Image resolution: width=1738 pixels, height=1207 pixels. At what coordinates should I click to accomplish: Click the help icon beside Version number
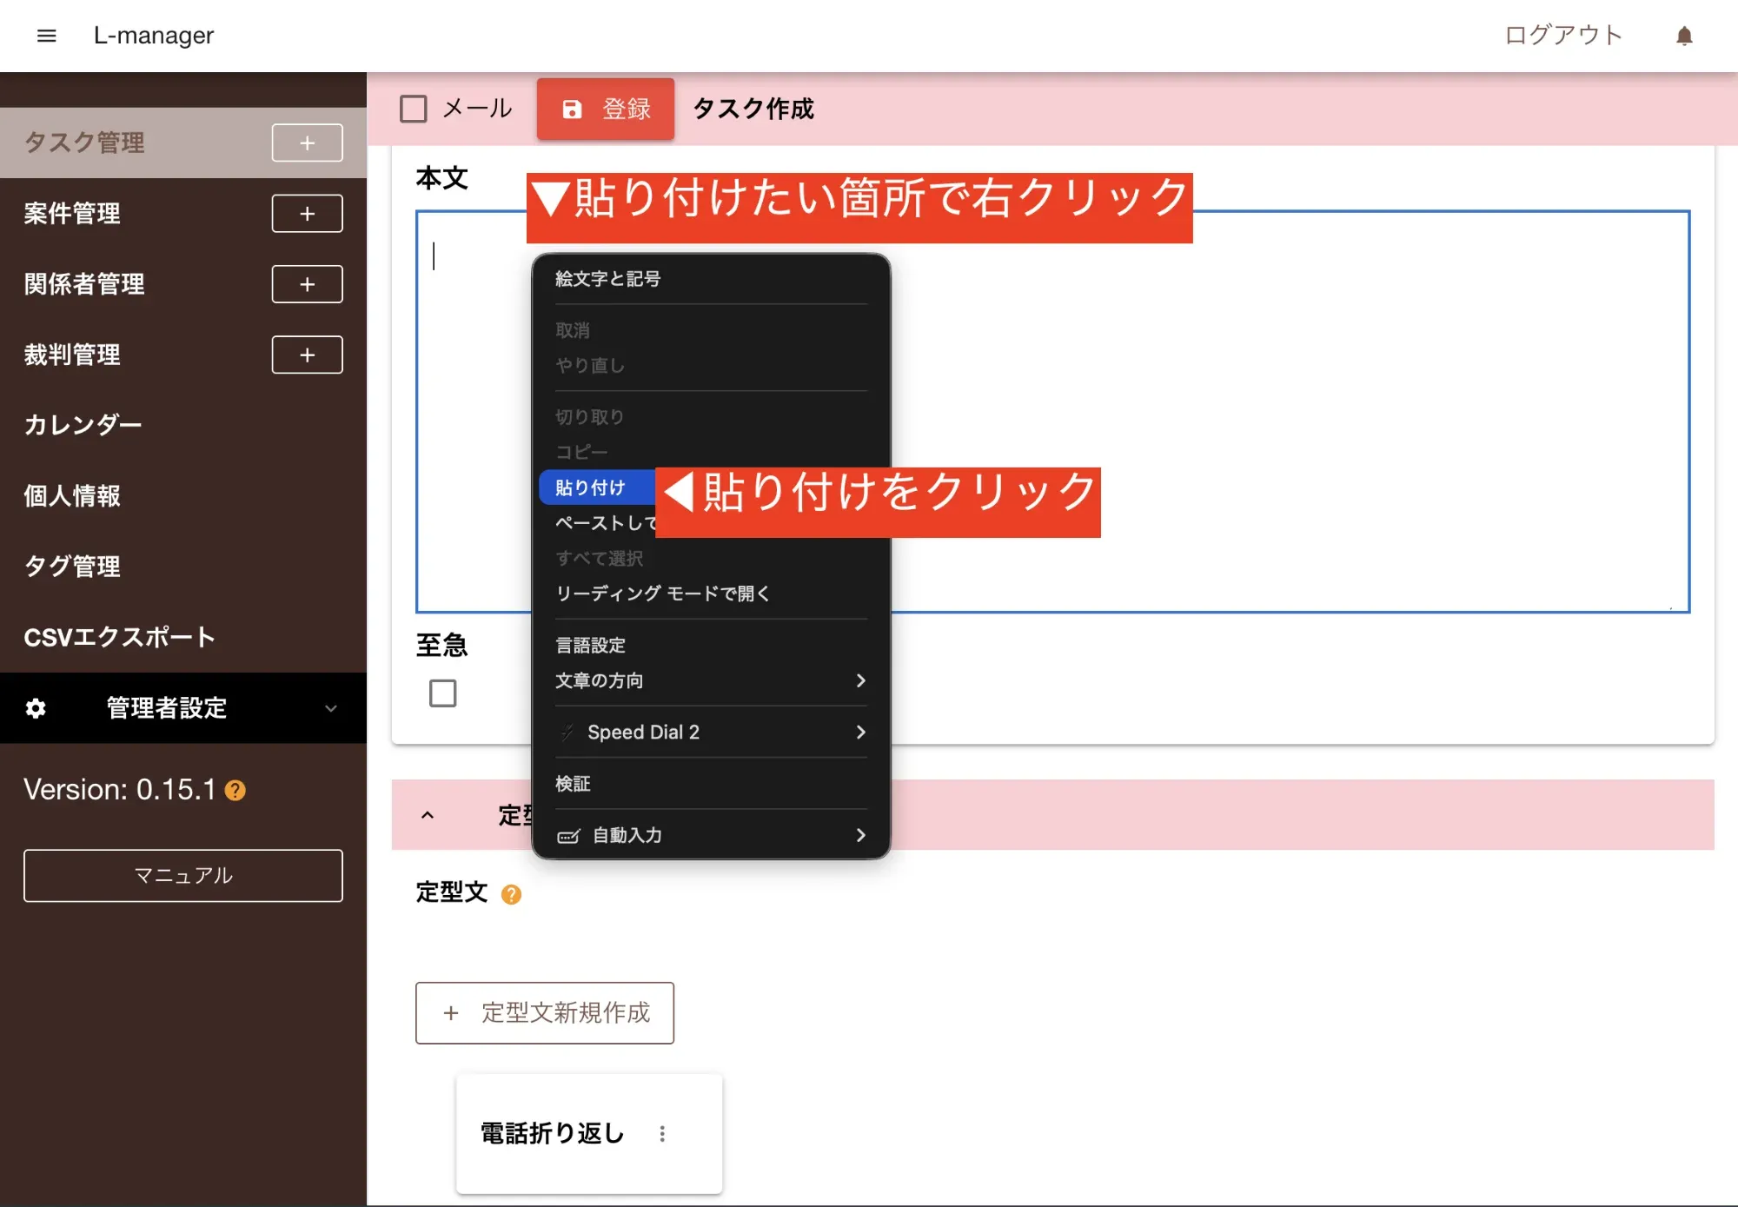coord(235,791)
